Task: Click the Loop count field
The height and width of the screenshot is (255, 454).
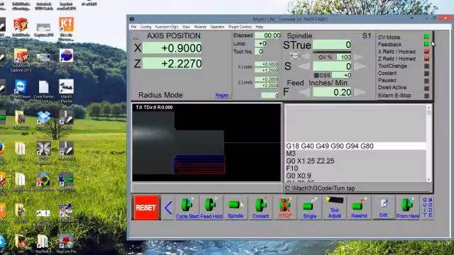Action: tap(260, 43)
